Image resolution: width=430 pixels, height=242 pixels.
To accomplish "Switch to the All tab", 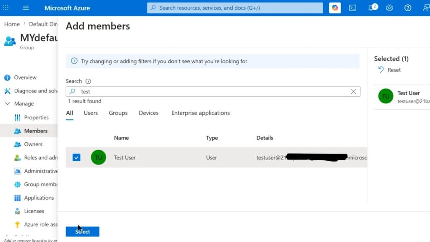I will point(70,113).
